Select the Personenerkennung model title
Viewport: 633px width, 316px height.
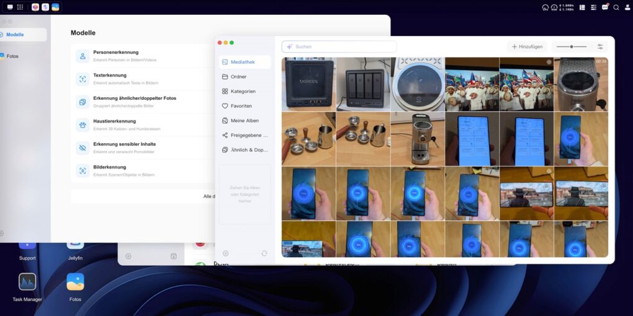(x=116, y=53)
